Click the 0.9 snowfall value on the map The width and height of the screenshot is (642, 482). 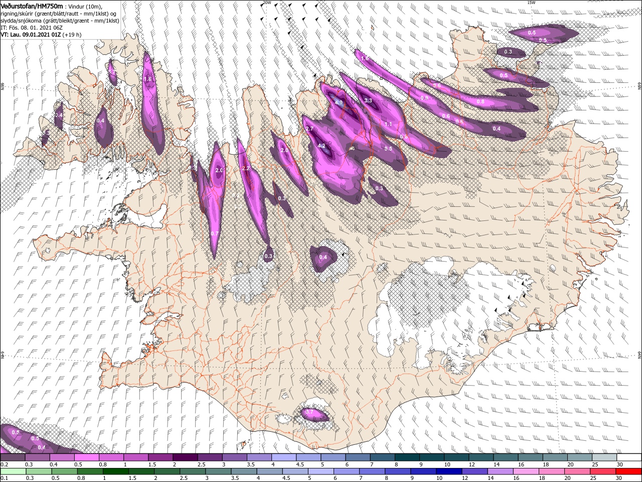424,98
